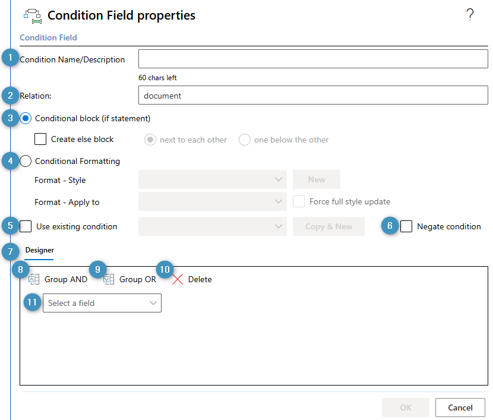Open help via the question mark icon
The height and width of the screenshot is (420, 493).
click(x=470, y=14)
